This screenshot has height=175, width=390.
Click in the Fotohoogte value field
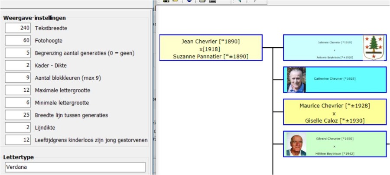18,41
